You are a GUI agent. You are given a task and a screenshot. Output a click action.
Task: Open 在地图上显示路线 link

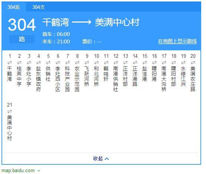177,41
